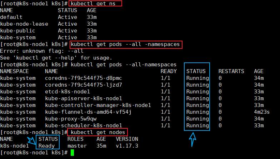
Task: Select pod name 'kube-flannel-ds-amd64-vf54j'
Action: (x=88, y=112)
